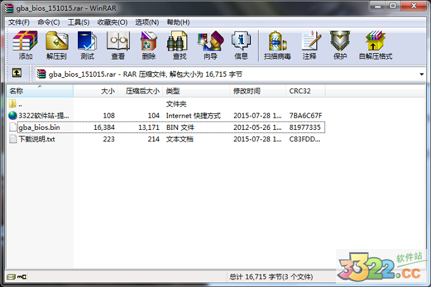431x287 pixels.
Task: Select the 3322软件站-提... shortcut name
Action: click(44, 116)
